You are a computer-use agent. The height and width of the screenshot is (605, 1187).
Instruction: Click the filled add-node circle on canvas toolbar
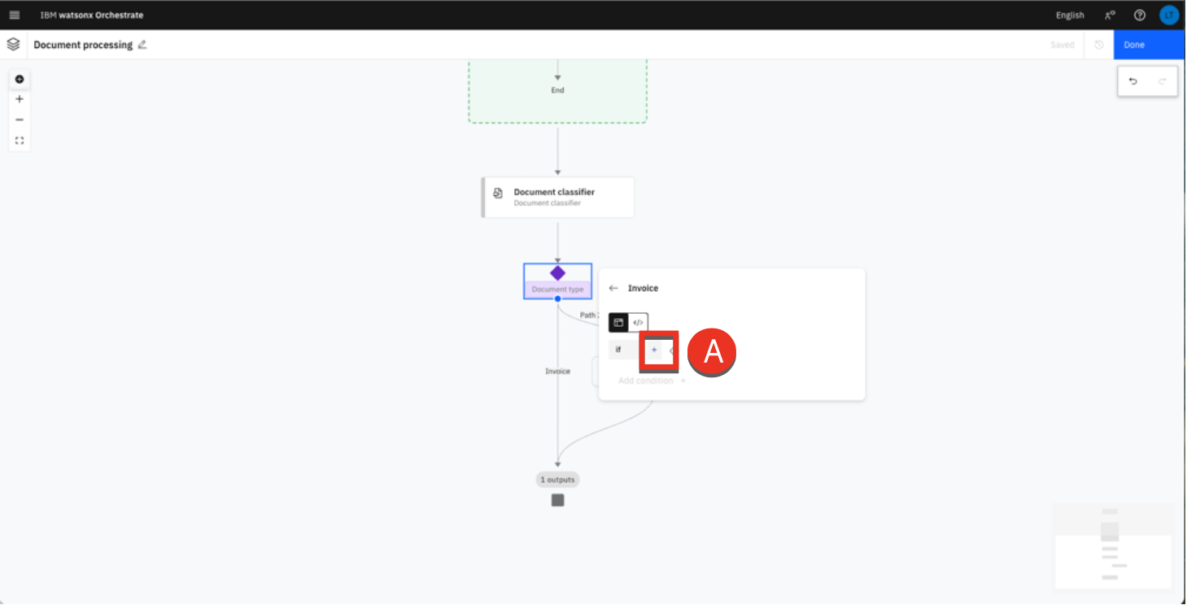click(x=20, y=80)
